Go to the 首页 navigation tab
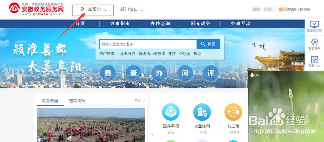 coord(80,24)
